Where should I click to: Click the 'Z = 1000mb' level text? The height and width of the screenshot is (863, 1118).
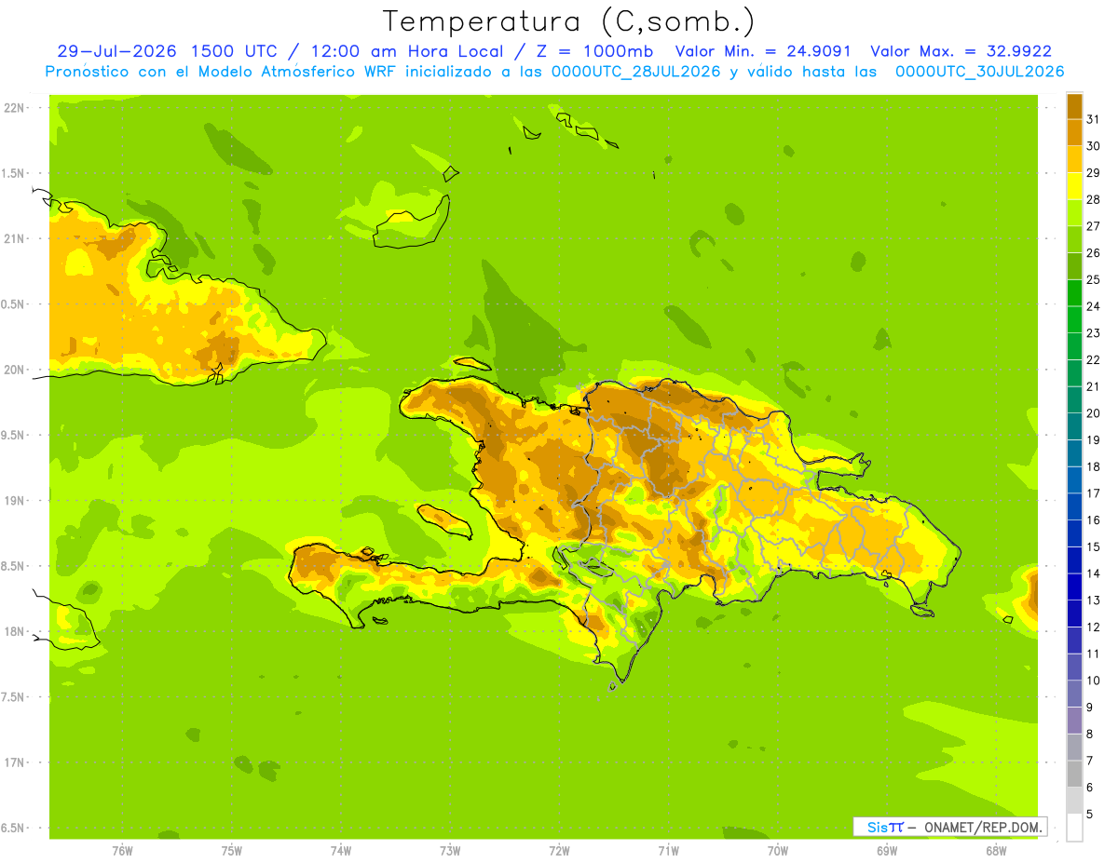pos(592,51)
